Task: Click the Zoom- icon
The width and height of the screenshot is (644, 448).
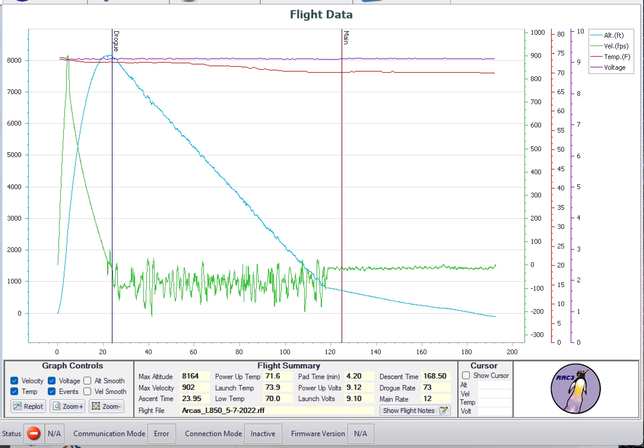Action: tap(96, 406)
